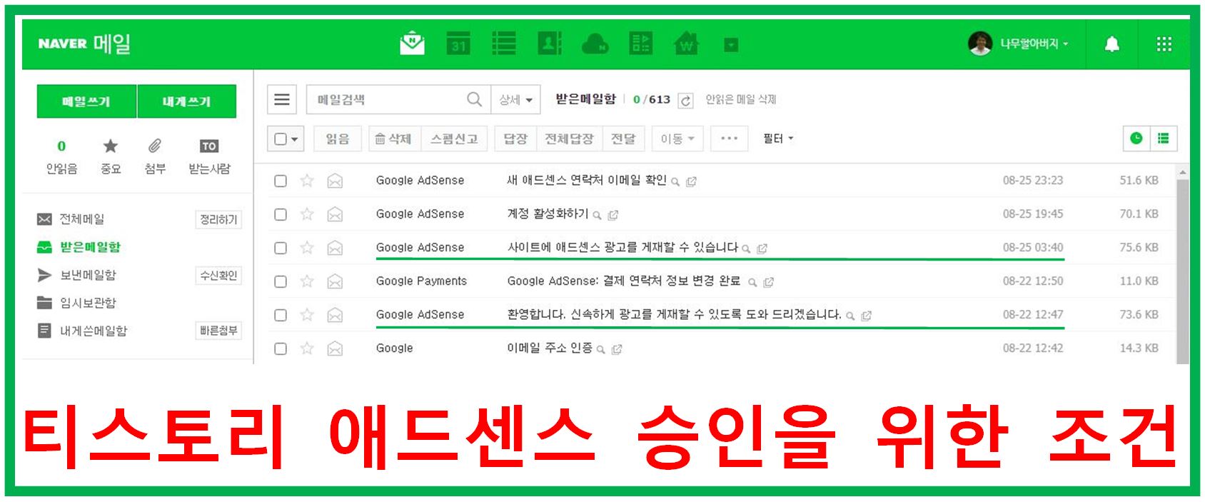Open 환영합니다 mail in new window icon
The height and width of the screenshot is (502, 1205).
(866, 316)
